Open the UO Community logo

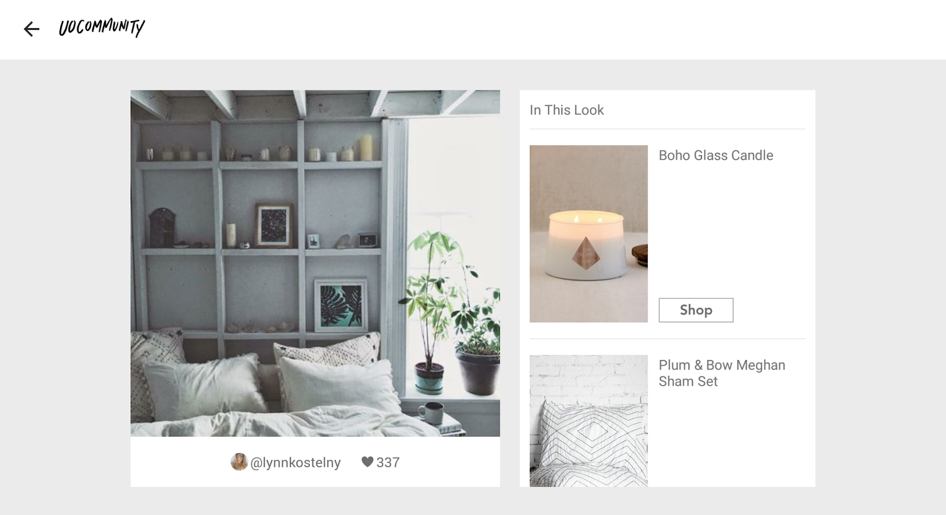pyautogui.click(x=102, y=27)
